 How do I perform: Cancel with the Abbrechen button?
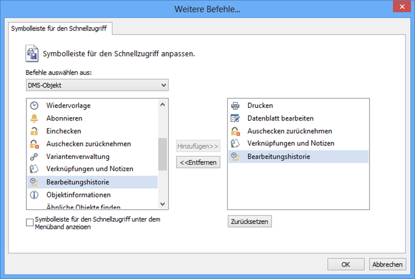387,264
